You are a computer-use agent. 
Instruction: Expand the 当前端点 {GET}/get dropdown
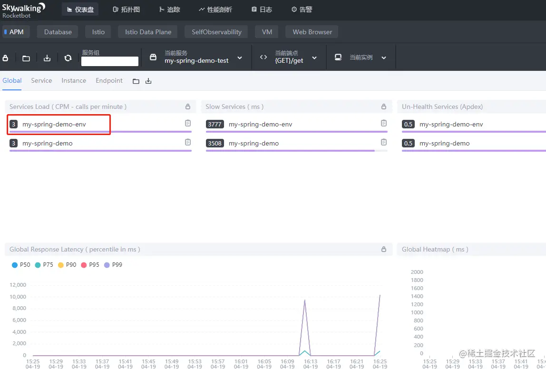tap(314, 58)
